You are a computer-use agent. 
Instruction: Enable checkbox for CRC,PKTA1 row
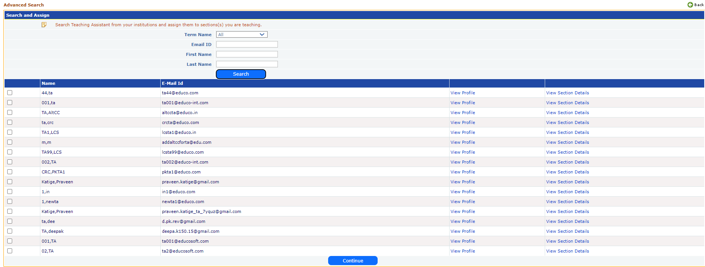tap(10, 172)
